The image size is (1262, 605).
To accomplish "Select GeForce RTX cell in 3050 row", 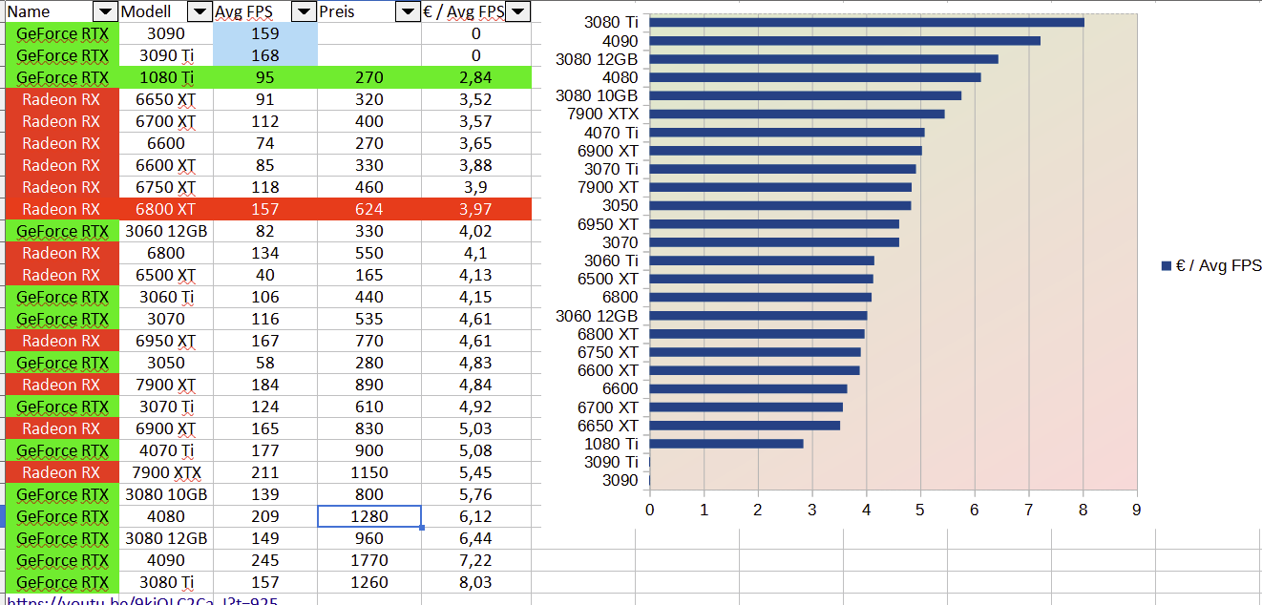I will click(62, 363).
